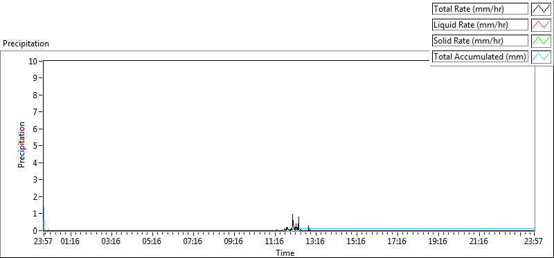
Task: Click the y-axis minimum value 0
Action: 35,230
